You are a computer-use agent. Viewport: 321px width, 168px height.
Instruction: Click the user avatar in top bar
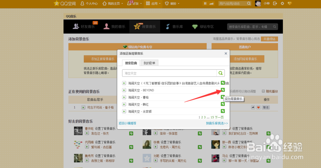(258, 4)
